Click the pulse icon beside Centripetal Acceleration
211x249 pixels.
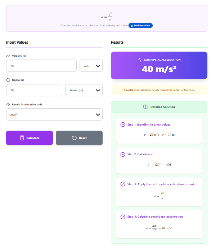(140, 60)
